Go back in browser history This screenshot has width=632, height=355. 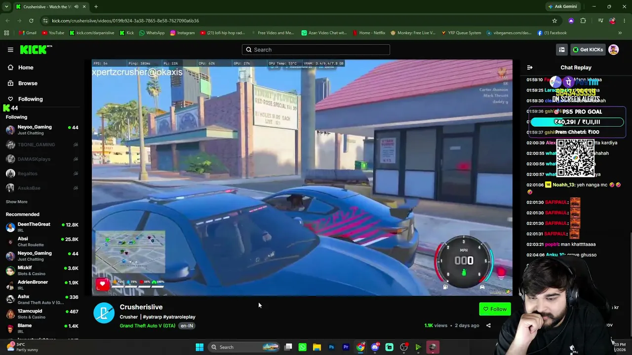(7, 21)
